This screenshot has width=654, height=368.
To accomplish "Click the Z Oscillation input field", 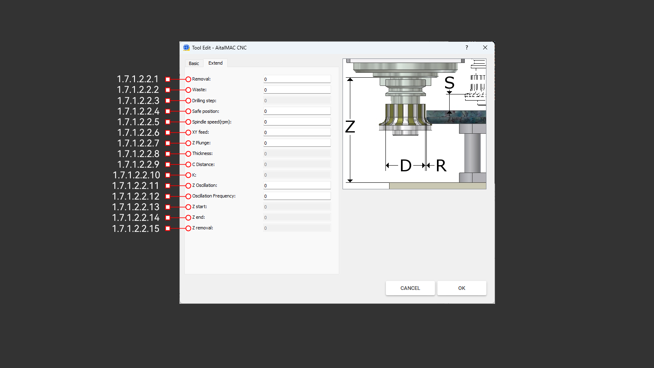I will [x=297, y=186].
